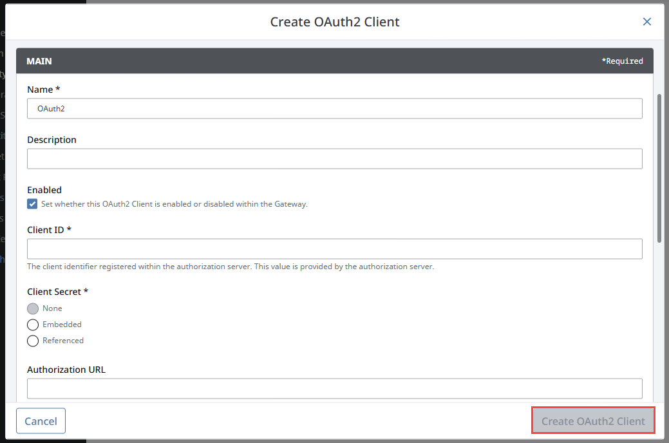
Task: Select the Embedded client secret option
Action: (x=33, y=325)
